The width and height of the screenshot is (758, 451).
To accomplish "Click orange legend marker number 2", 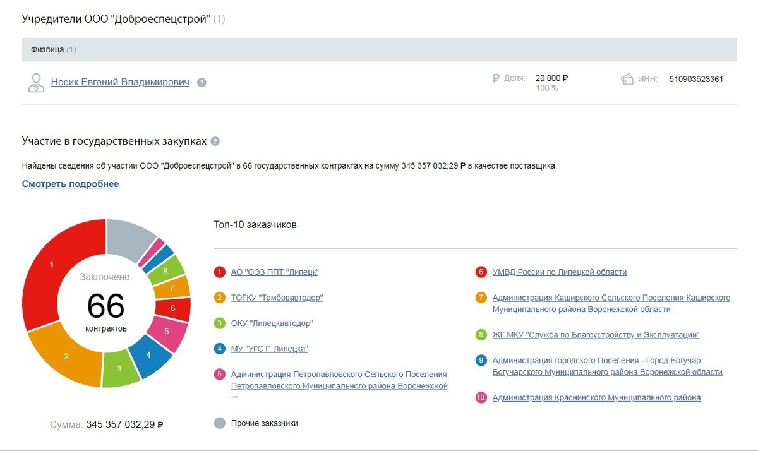I will click(x=220, y=298).
